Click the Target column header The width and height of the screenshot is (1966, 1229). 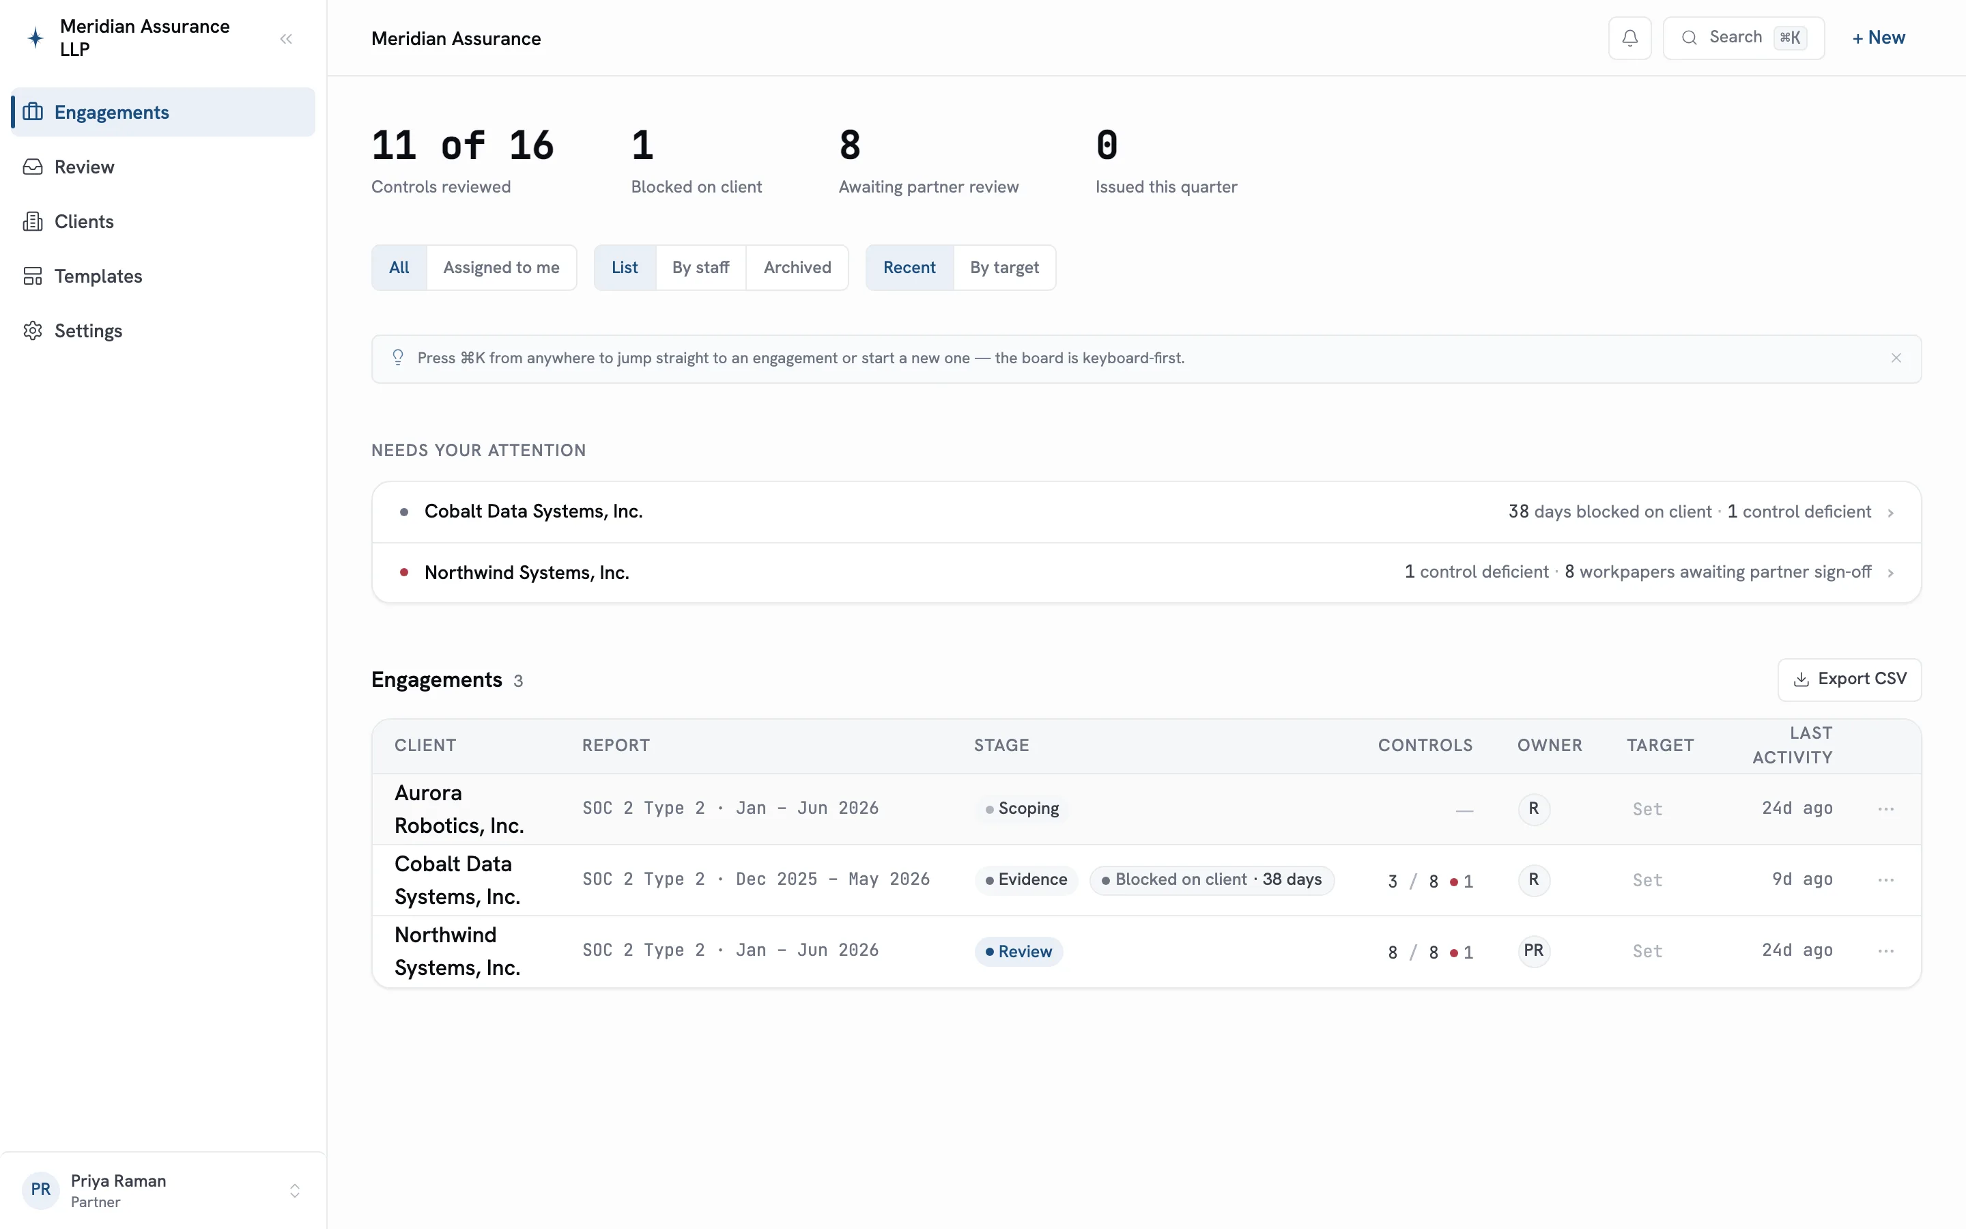[x=1659, y=746]
